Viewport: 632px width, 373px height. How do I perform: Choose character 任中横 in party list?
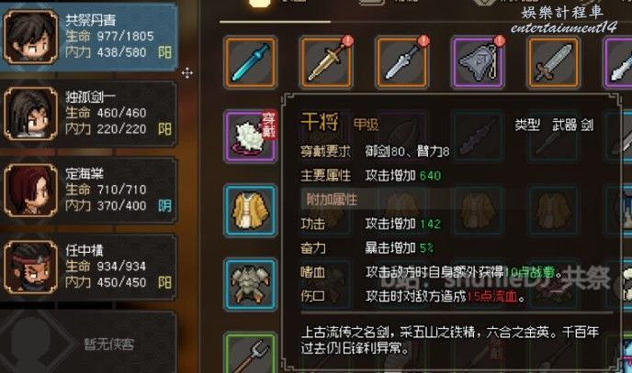pos(89,268)
